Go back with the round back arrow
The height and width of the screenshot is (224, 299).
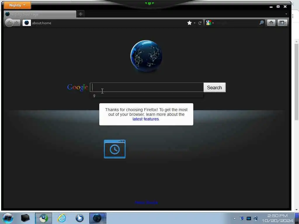click(9, 23)
